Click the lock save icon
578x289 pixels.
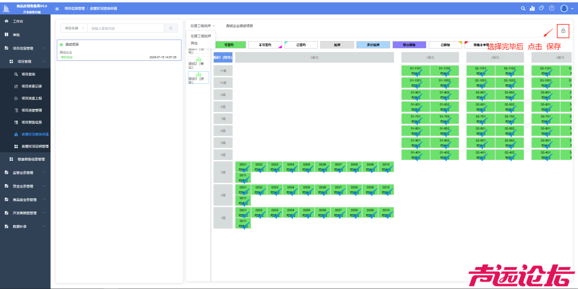563,31
